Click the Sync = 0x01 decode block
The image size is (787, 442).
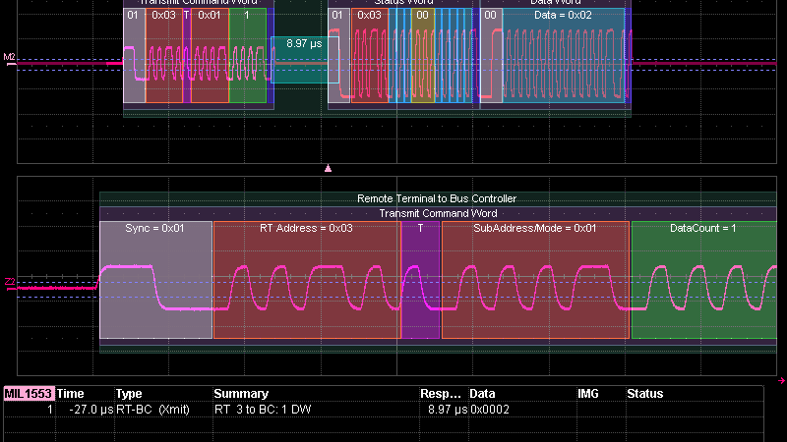[155, 280]
